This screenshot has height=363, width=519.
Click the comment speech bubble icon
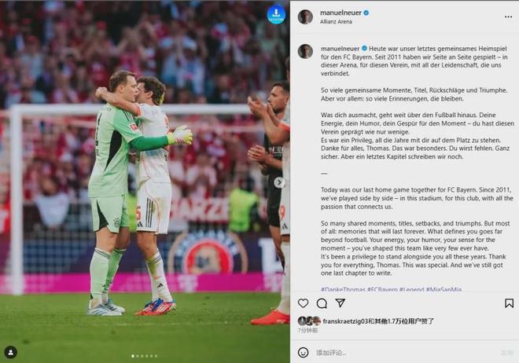322,303
